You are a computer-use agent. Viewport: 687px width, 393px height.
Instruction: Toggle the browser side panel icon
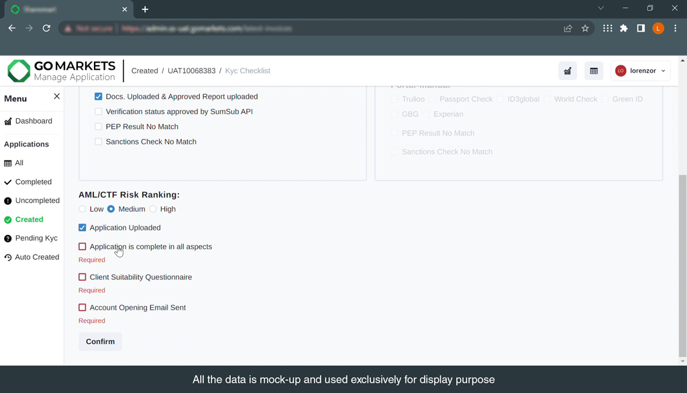[x=641, y=28]
